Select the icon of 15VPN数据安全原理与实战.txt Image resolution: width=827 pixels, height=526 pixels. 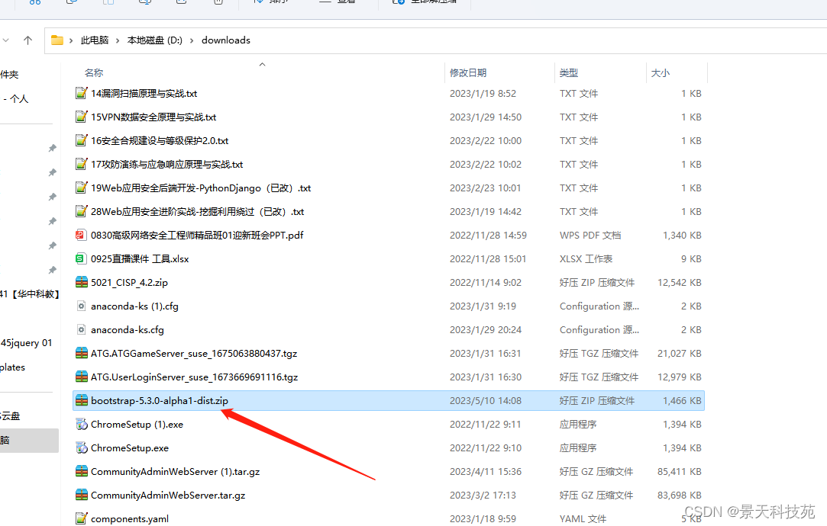[x=81, y=117]
